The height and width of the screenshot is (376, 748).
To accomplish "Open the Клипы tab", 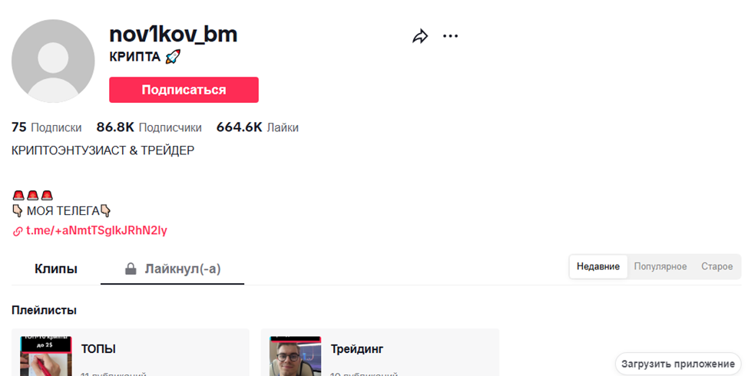I will [x=56, y=269].
